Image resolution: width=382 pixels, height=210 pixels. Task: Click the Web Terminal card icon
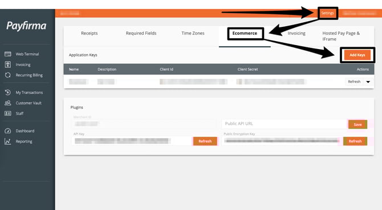tap(8, 54)
